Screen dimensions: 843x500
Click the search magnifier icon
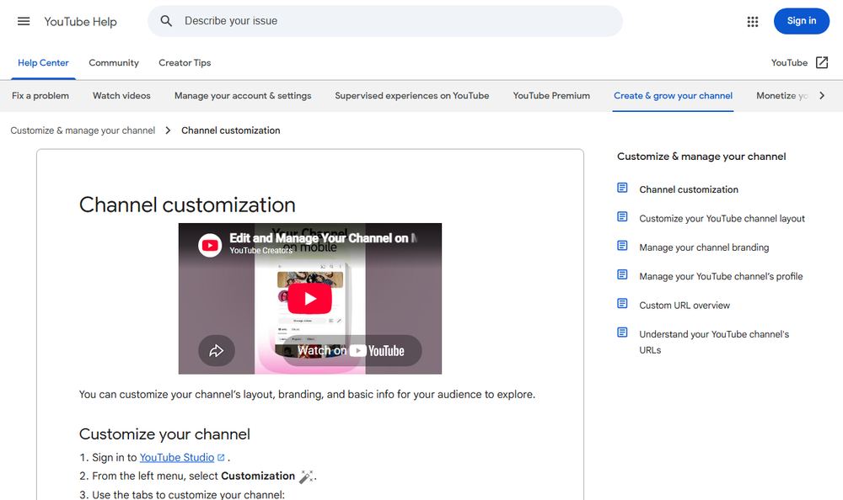166,21
